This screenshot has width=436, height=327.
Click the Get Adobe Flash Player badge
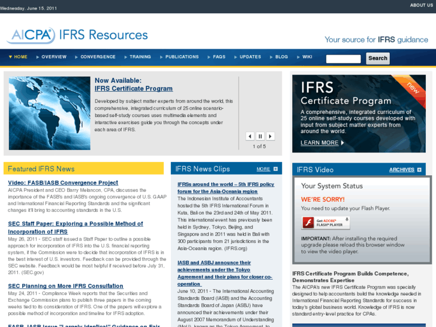(325, 223)
